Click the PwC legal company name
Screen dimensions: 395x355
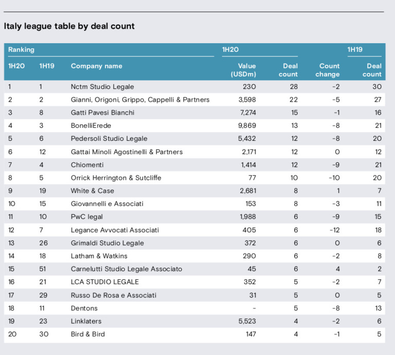point(86,217)
